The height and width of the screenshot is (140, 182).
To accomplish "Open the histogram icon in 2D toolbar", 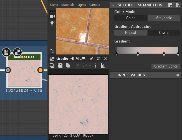I will point(103,66).
